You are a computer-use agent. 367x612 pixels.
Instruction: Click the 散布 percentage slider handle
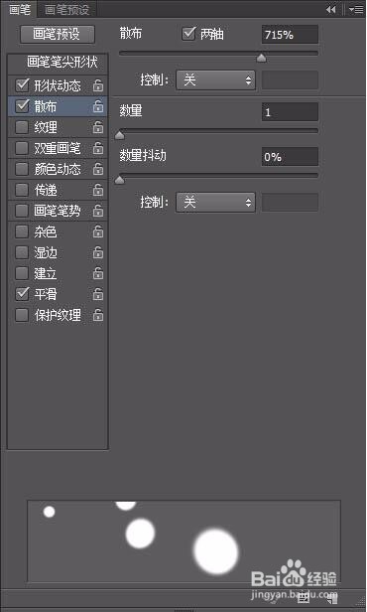262,59
